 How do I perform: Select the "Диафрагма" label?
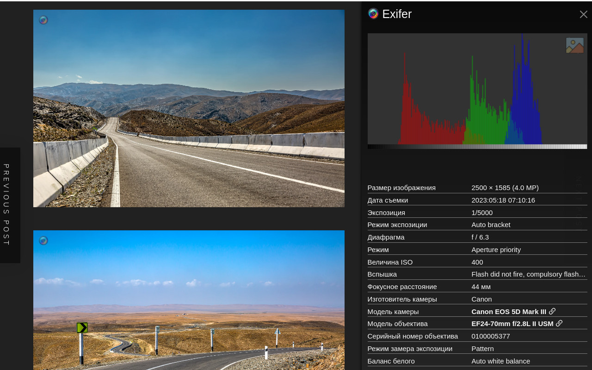386,237
